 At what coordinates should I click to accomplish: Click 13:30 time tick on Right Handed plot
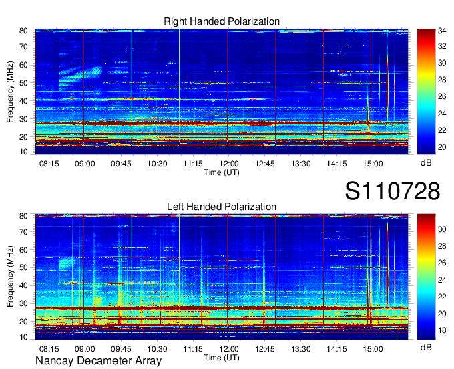[x=301, y=164]
